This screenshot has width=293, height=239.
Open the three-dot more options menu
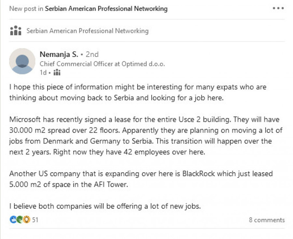click(x=278, y=8)
